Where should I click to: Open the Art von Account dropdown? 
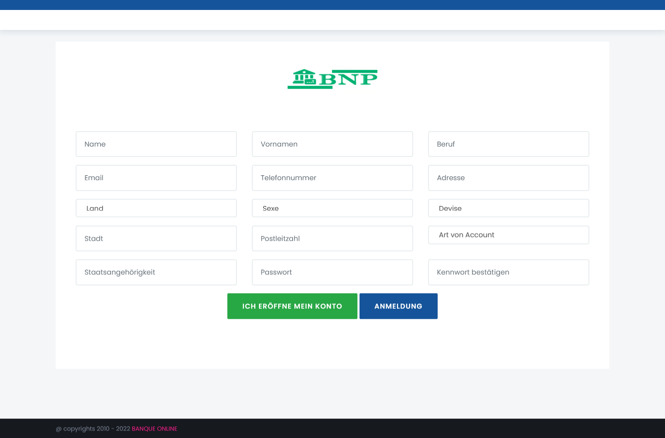(x=509, y=235)
